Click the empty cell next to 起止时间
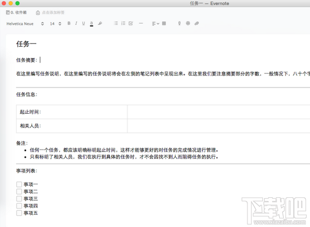 [218, 112]
